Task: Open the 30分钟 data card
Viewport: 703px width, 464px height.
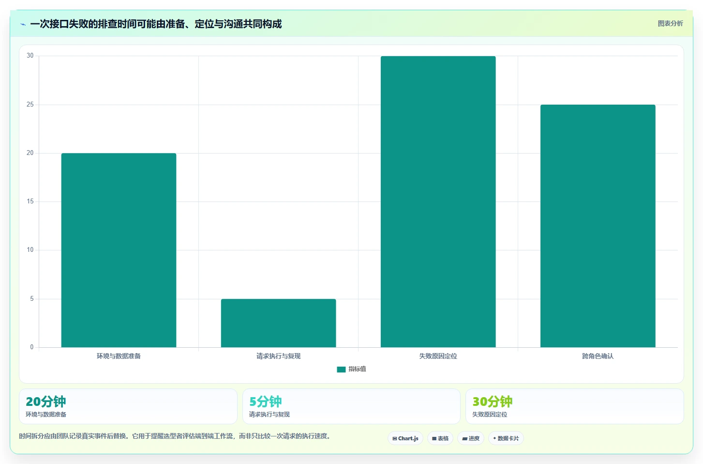Action: 575,406
